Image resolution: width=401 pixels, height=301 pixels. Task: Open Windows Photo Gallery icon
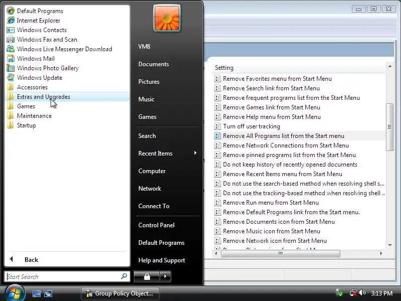[11, 68]
